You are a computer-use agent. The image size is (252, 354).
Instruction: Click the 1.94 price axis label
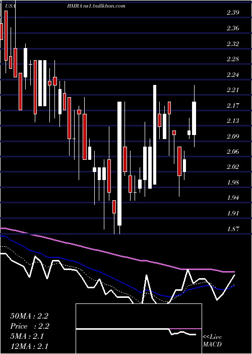(x=233, y=198)
